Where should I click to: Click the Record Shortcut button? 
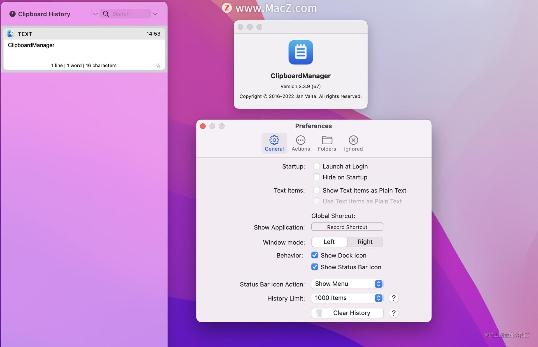pyautogui.click(x=347, y=227)
